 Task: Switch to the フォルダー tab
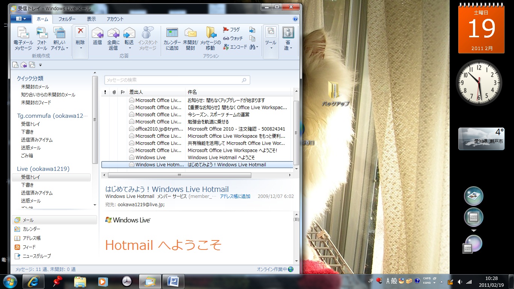[x=67, y=19]
